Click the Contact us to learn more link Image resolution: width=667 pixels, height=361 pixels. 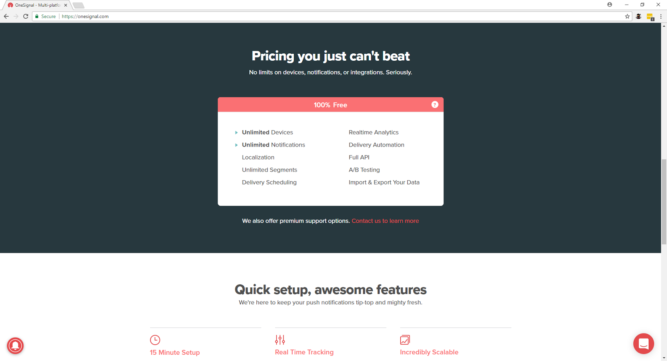[x=385, y=221]
